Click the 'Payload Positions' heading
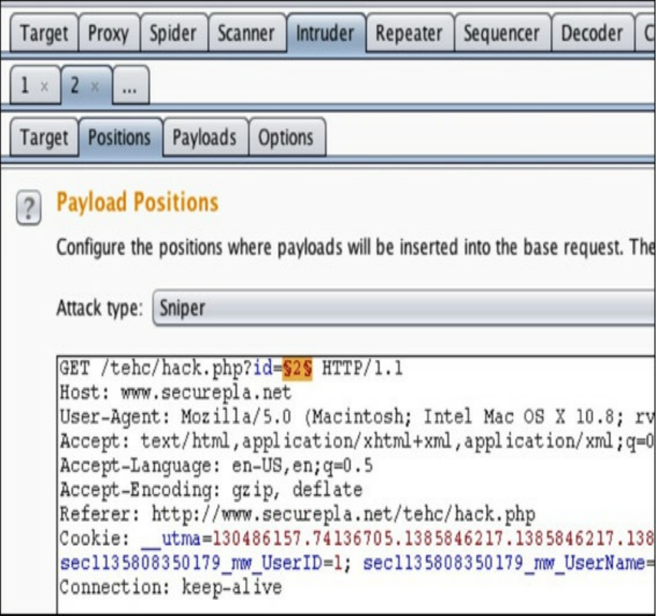The width and height of the screenshot is (656, 616). (x=138, y=202)
